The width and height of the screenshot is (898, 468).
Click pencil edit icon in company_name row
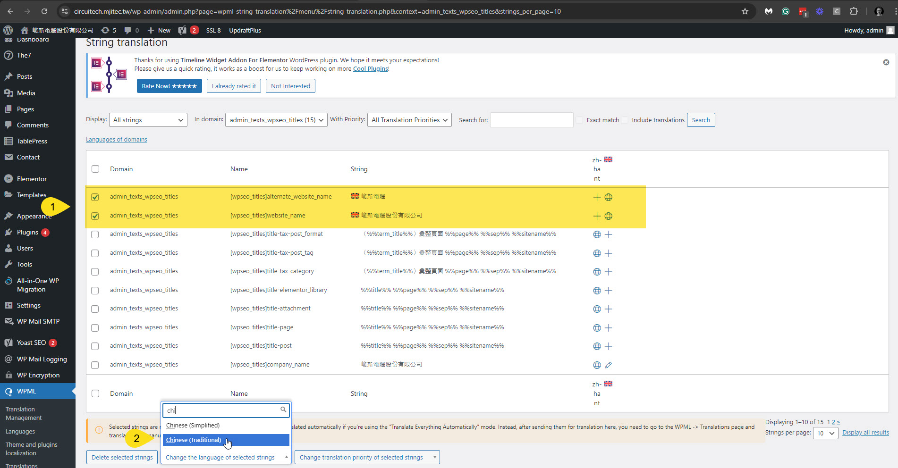click(609, 365)
